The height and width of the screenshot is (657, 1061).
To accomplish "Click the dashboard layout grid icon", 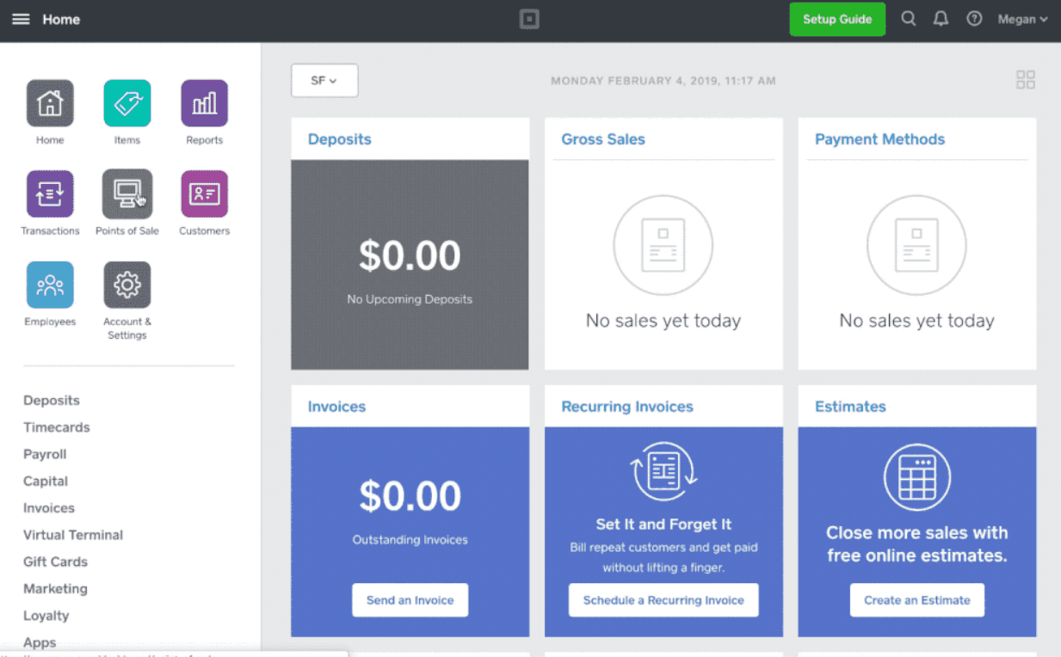I will 1026,79.
